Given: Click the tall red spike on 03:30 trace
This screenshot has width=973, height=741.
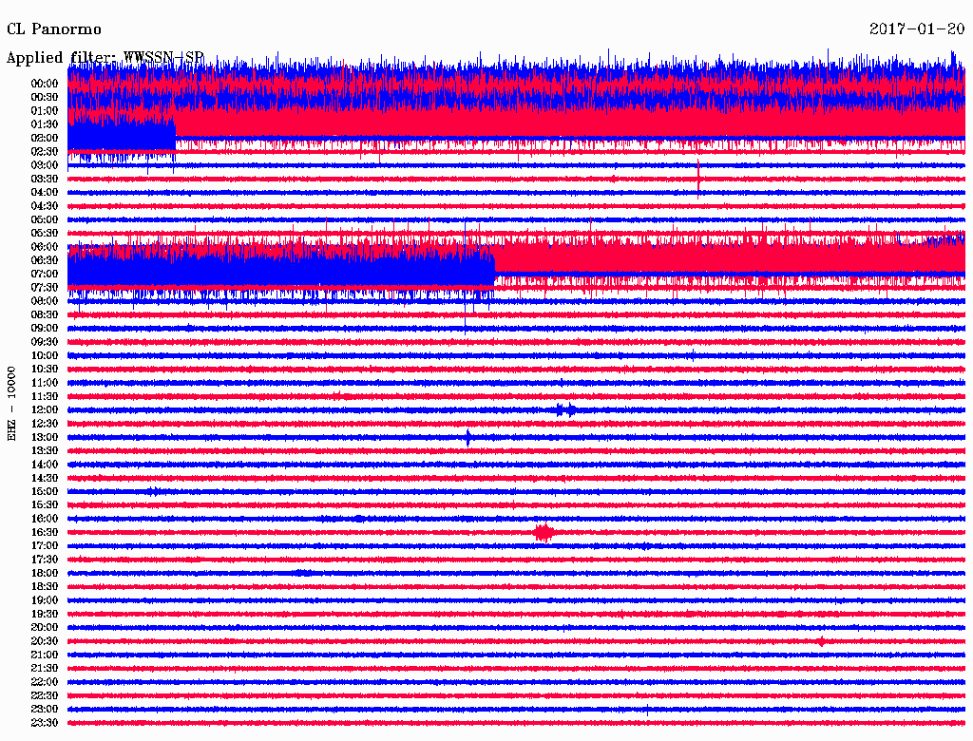Looking at the screenshot, I should point(698,179).
